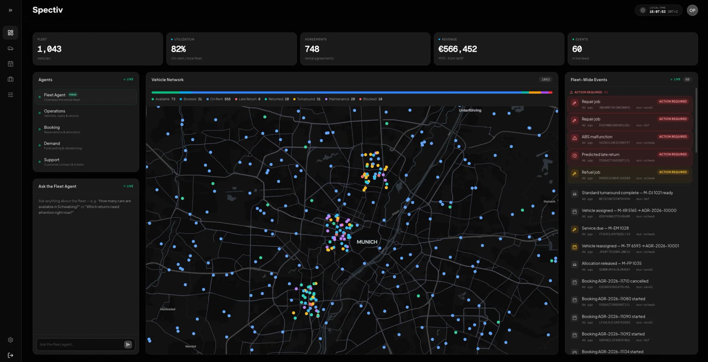The width and height of the screenshot is (708, 362).
Task: Click the calendar icon of Booking AGR-2026-11710 cancelled
Action: [x=575, y=283]
